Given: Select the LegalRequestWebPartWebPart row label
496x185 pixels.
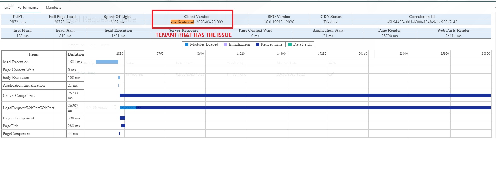Looking at the screenshot, I should 29,108.
